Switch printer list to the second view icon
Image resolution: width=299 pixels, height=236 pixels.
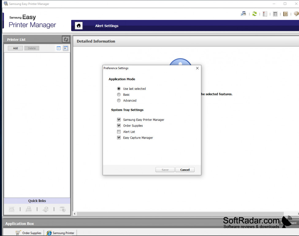(x=66, y=48)
